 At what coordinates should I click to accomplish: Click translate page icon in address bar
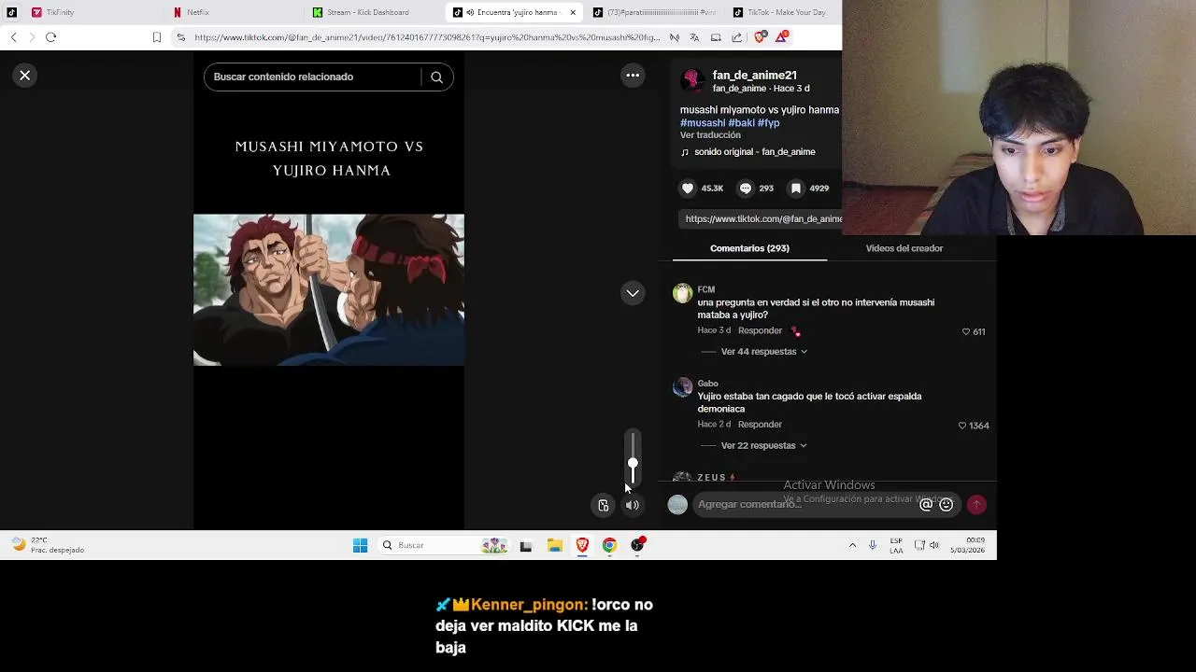point(694,37)
